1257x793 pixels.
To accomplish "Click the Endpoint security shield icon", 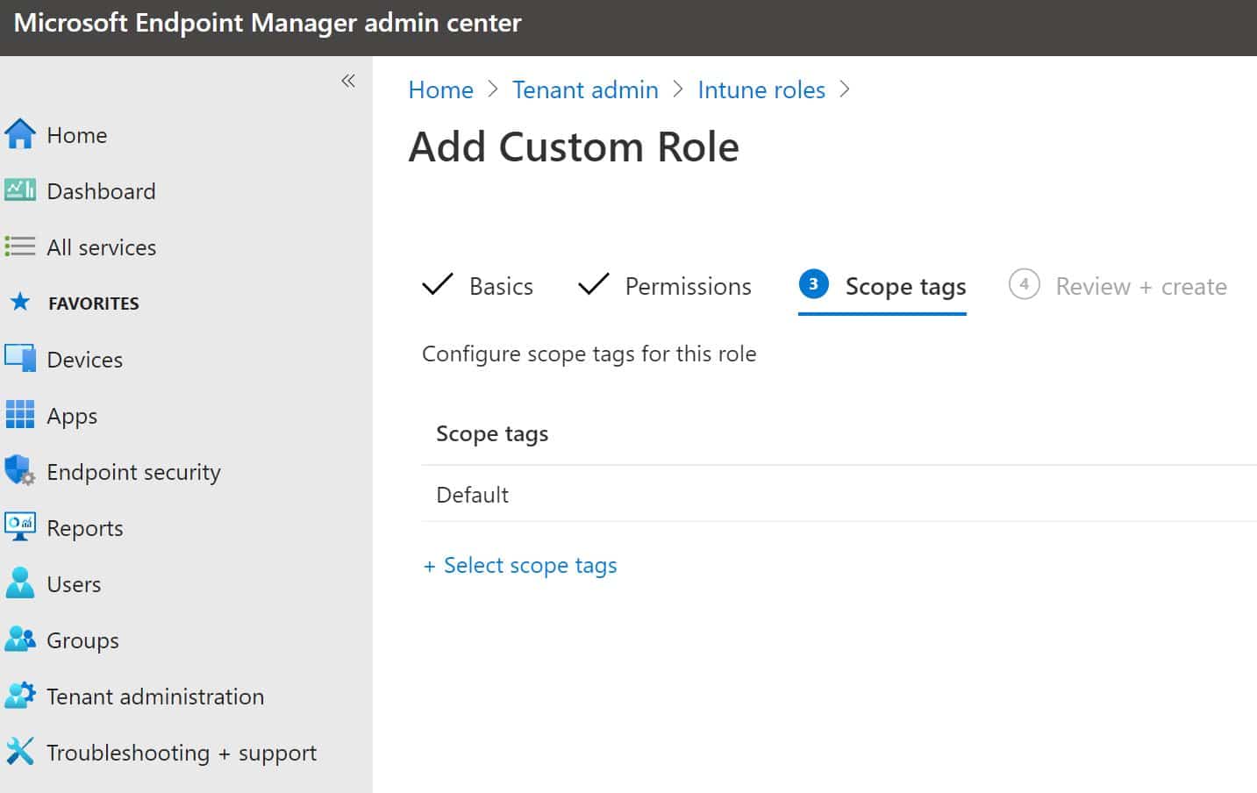I will click(x=19, y=471).
